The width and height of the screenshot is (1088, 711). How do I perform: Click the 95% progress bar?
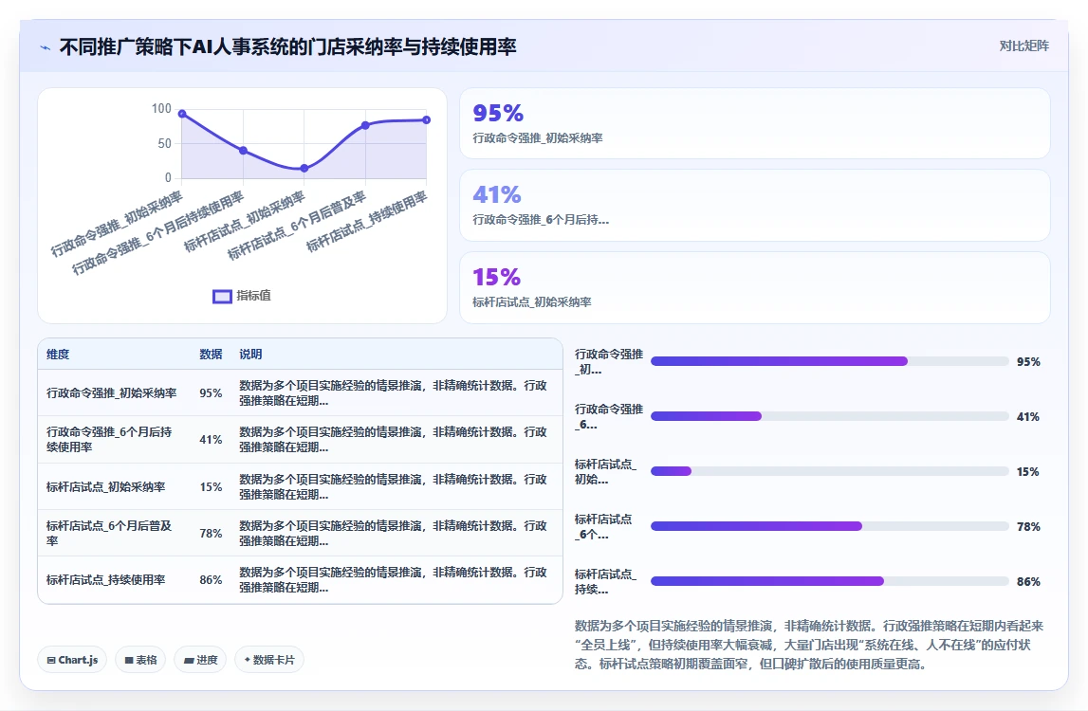click(x=829, y=361)
